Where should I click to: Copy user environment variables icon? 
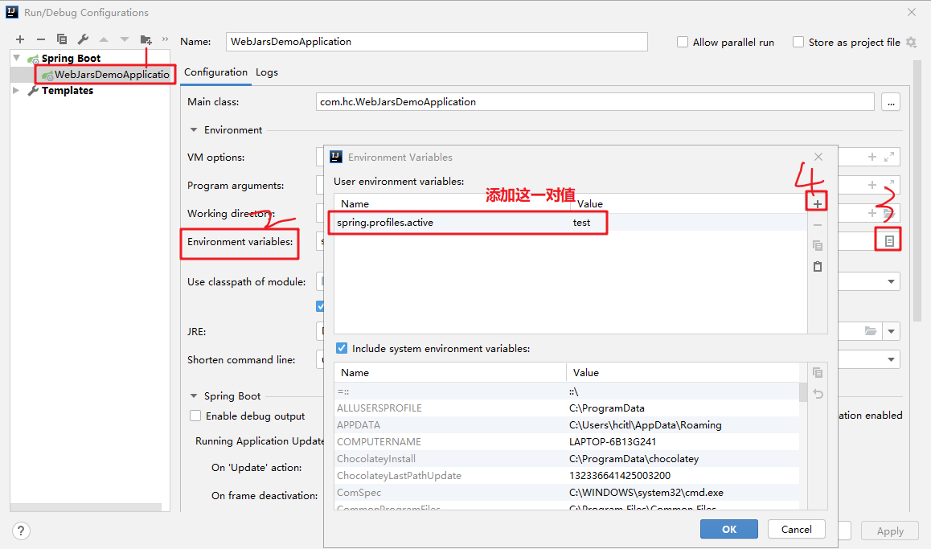(x=818, y=245)
